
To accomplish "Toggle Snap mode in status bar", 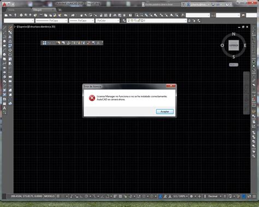I will tap(63, 196).
